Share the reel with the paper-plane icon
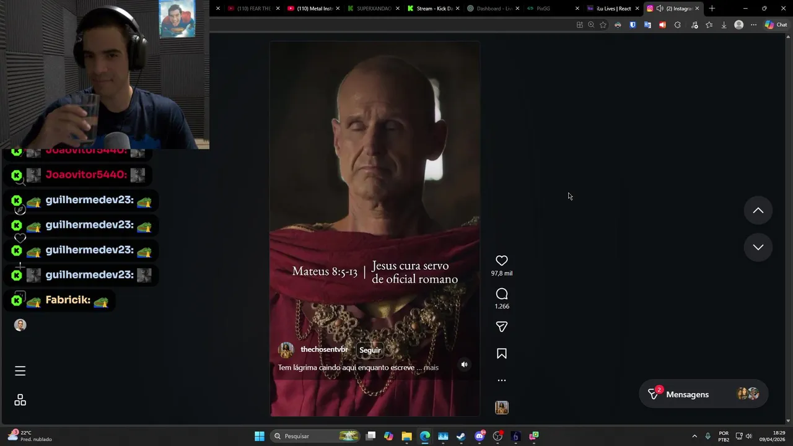The height and width of the screenshot is (446, 793). coord(502,326)
